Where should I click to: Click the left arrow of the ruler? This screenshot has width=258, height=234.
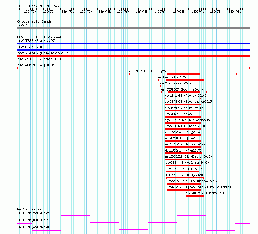(18, 9)
